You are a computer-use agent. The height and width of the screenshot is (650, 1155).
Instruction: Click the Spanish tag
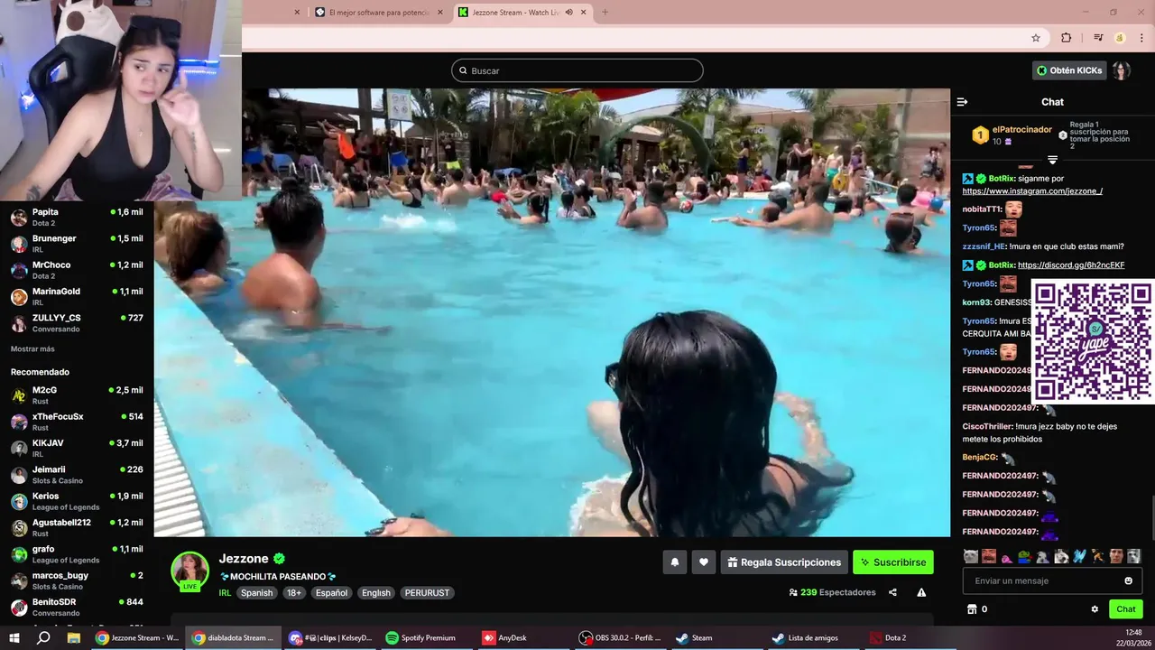coord(256,593)
